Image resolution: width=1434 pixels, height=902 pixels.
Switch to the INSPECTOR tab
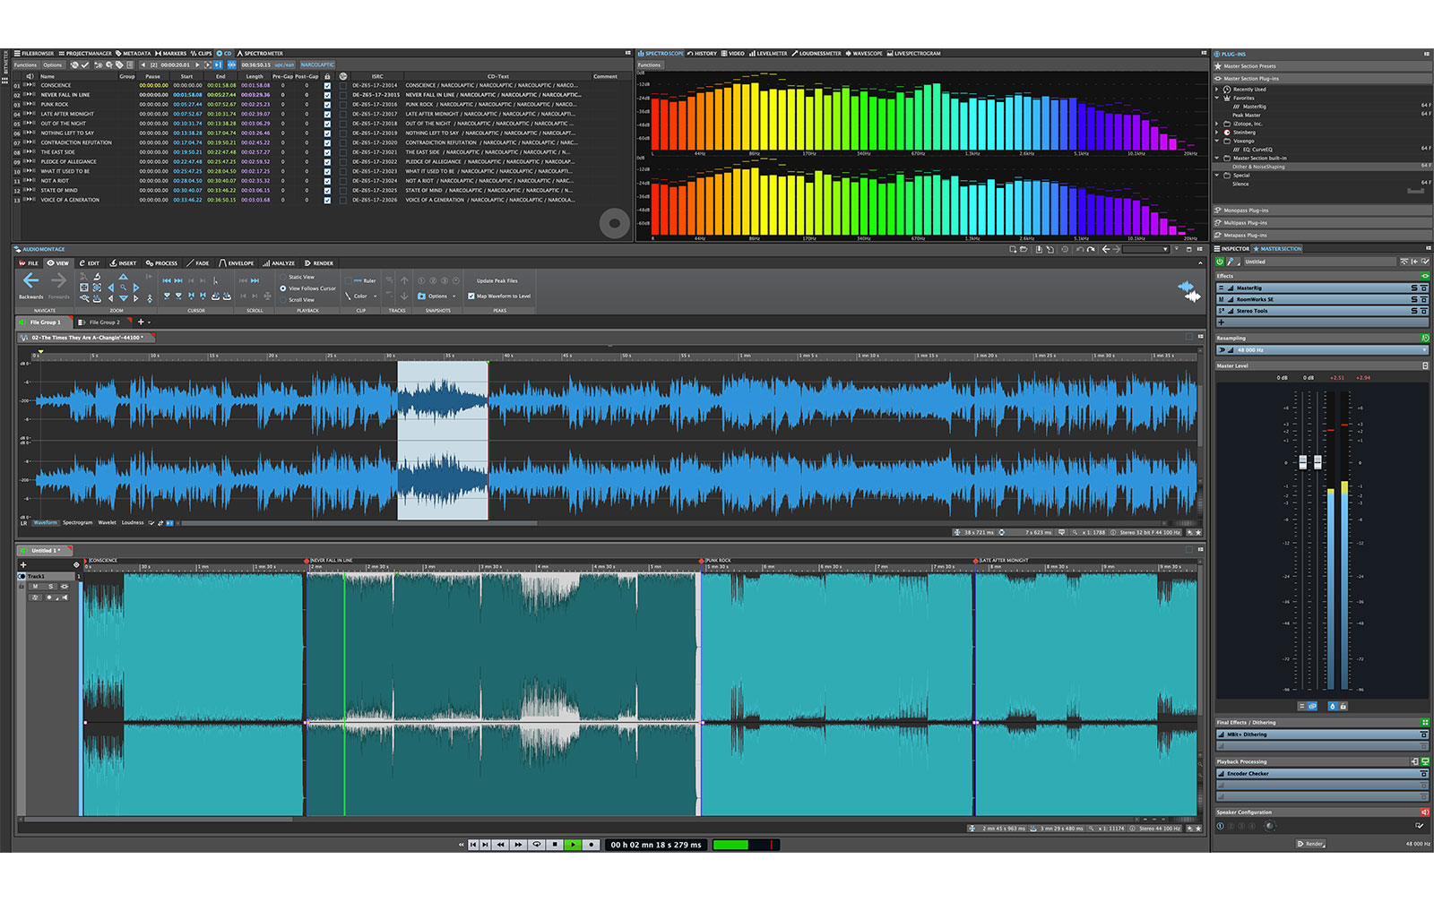point(1232,249)
